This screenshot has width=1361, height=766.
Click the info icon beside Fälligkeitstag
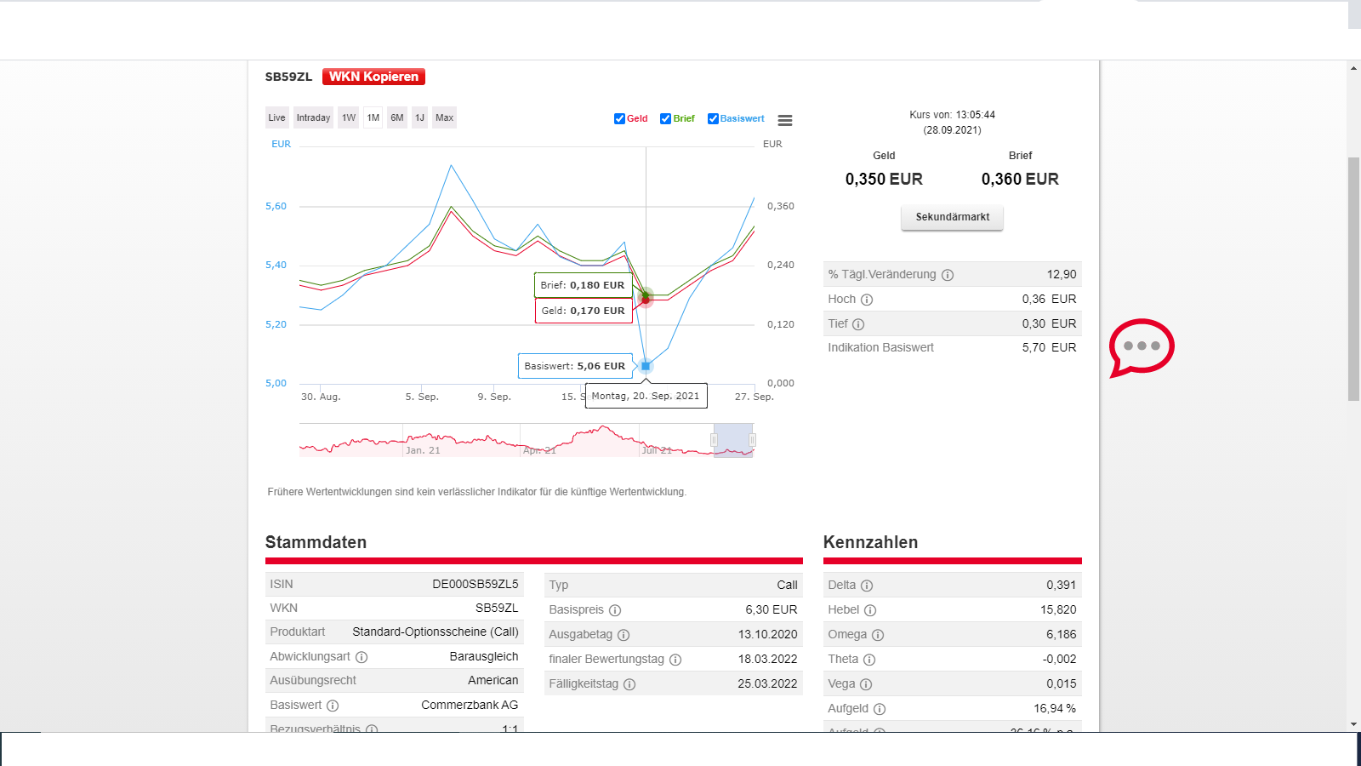pyautogui.click(x=629, y=684)
